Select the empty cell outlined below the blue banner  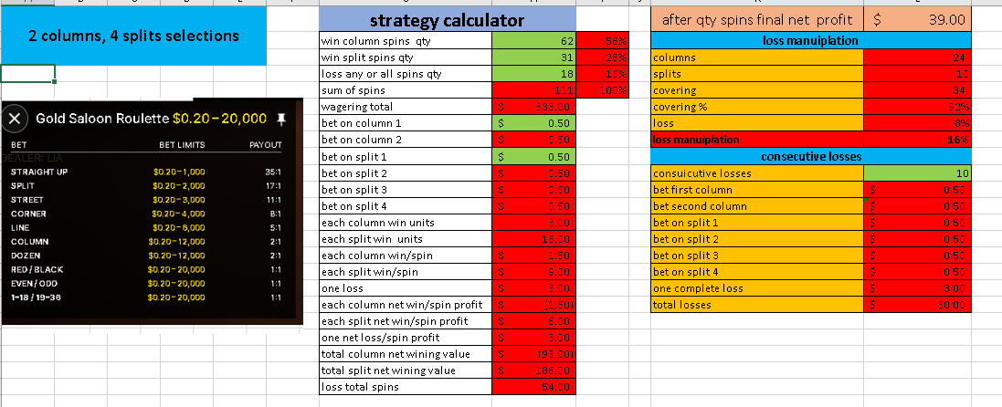pyautogui.click(x=26, y=74)
